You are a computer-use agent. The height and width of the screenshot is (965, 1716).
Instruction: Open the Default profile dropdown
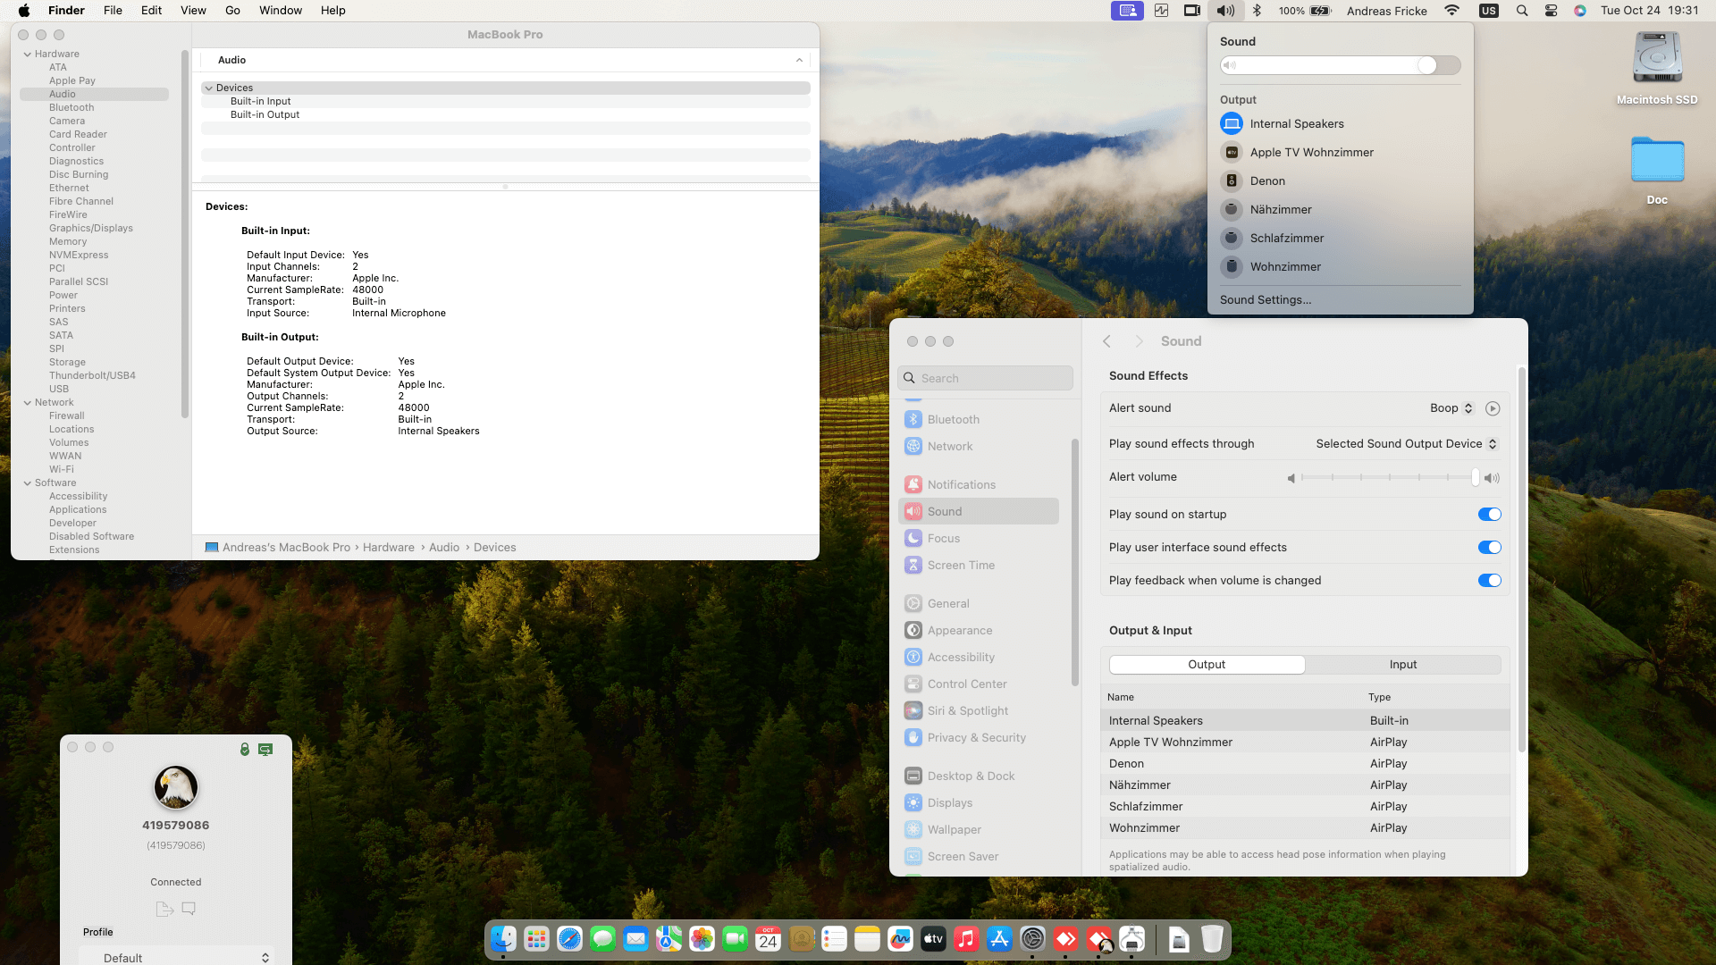176,958
